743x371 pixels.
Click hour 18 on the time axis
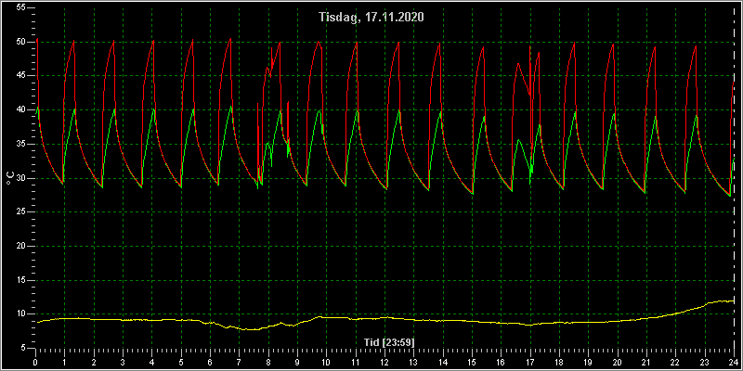click(559, 363)
